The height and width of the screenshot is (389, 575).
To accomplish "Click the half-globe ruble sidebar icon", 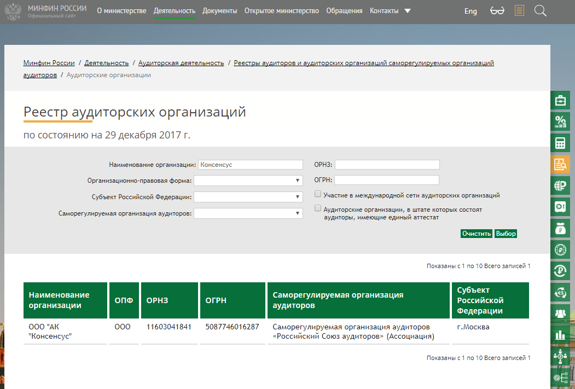I will click(560, 185).
